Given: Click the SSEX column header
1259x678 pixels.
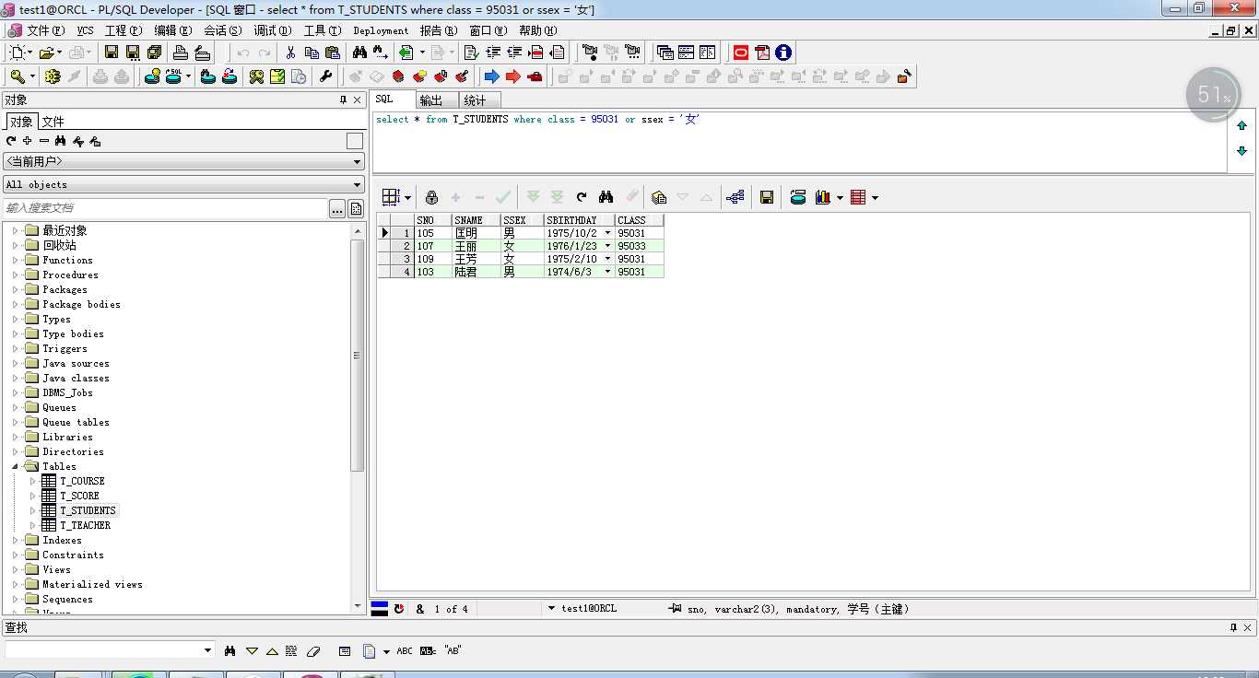Looking at the screenshot, I should pos(514,220).
